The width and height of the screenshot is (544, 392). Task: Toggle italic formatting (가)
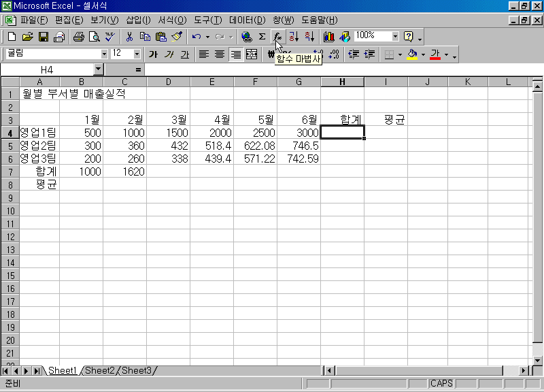pos(169,54)
